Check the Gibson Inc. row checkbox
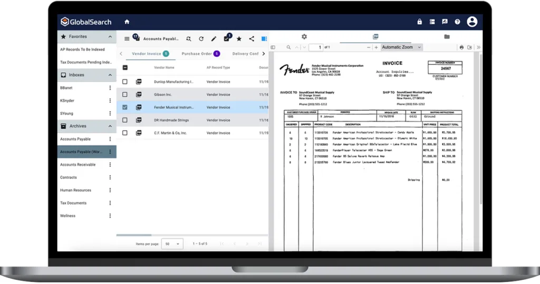The height and width of the screenshot is (284, 540). tap(125, 94)
